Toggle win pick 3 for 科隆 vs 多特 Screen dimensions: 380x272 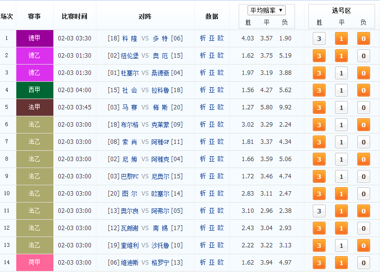[319, 39]
